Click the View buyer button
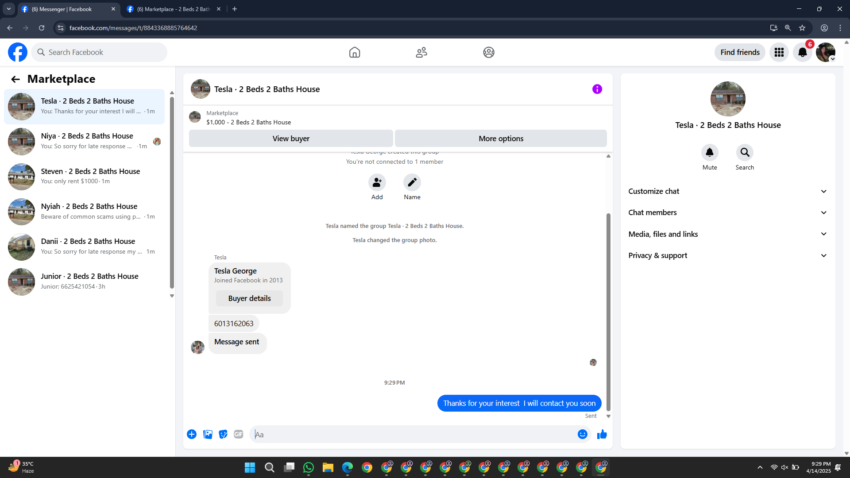This screenshot has width=850, height=478. tap(291, 139)
